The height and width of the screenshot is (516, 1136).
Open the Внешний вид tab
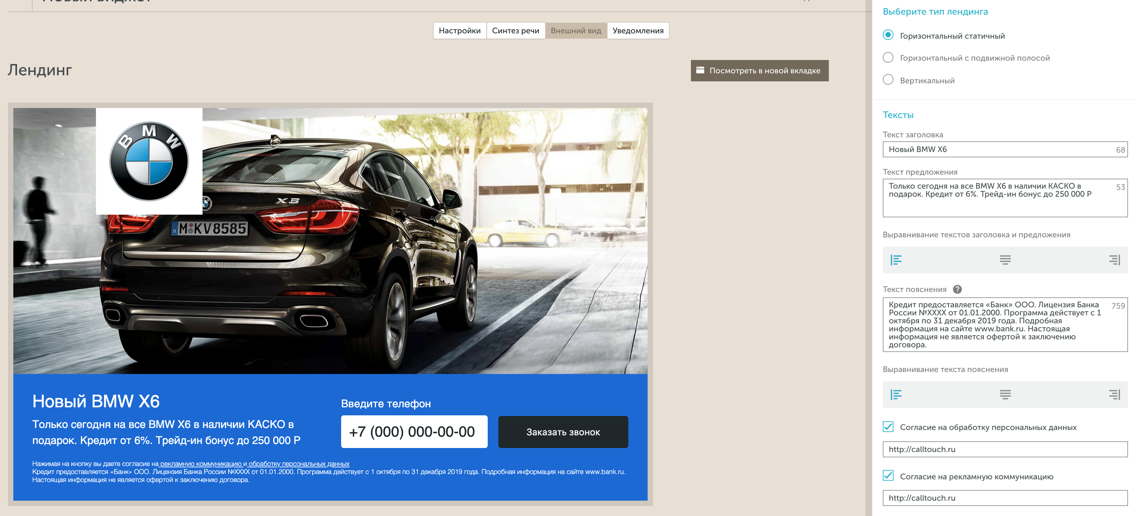coord(576,30)
